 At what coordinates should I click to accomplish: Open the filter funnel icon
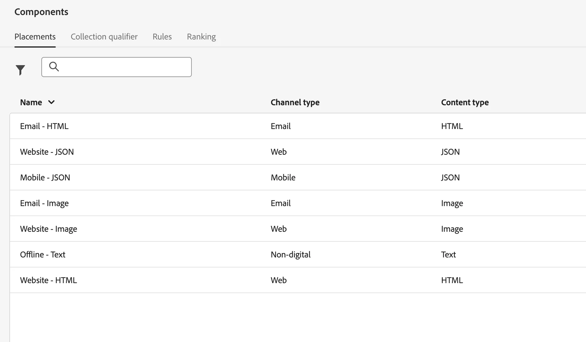(x=20, y=70)
